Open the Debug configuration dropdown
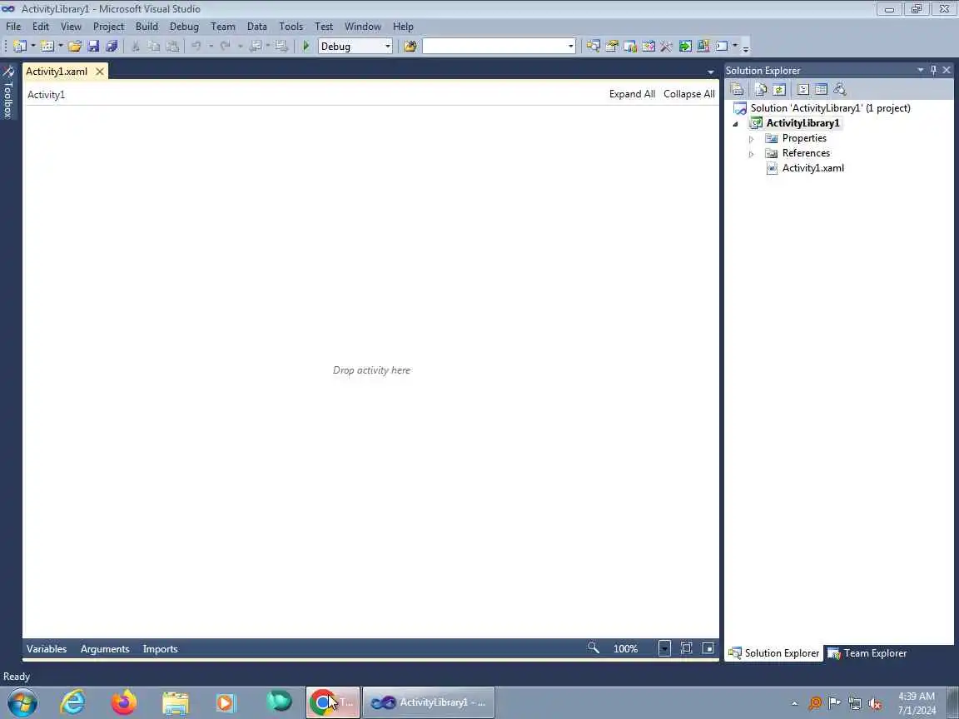 387,47
